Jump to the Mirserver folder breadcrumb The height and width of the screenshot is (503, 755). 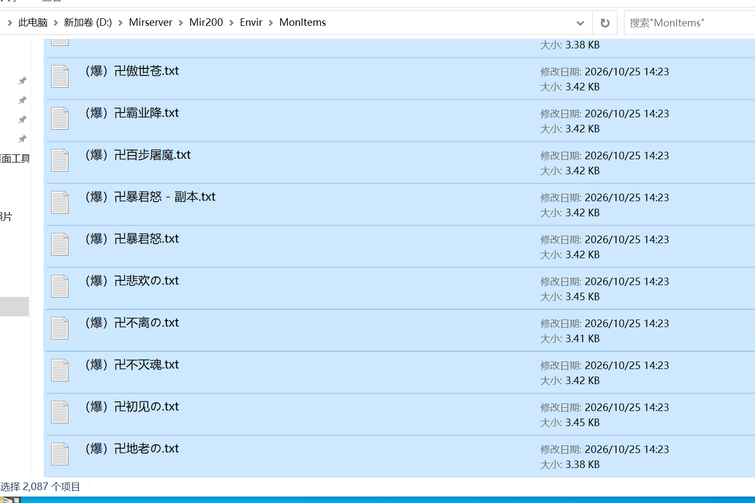click(x=150, y=23)
